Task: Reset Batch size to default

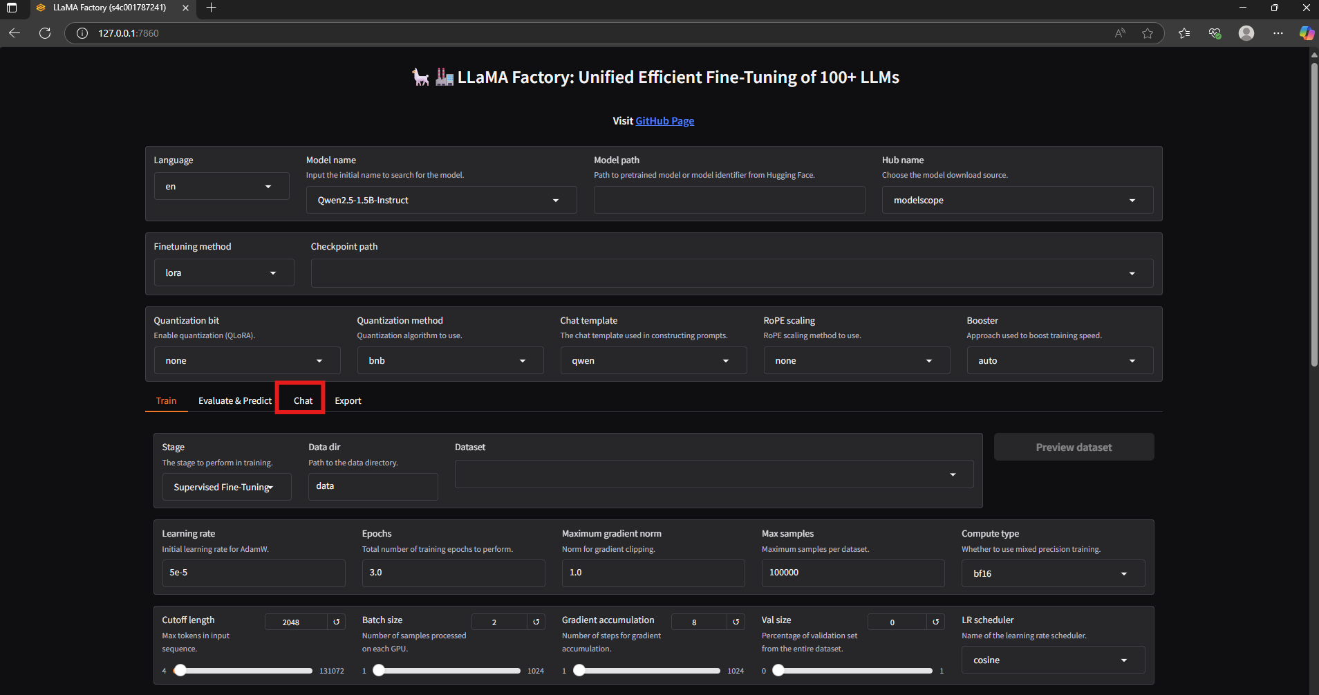Action: pos(536,622)
